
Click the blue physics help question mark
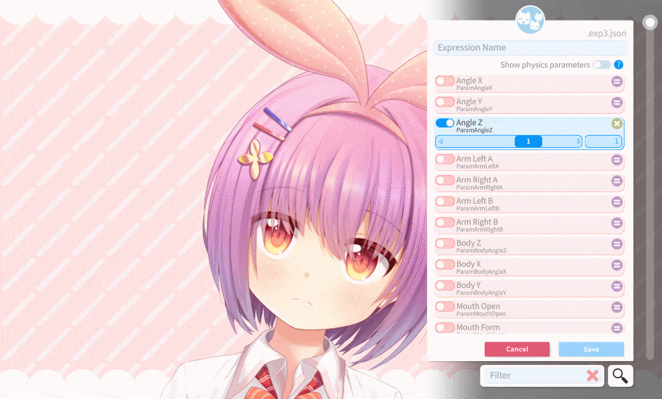[618, 65]
